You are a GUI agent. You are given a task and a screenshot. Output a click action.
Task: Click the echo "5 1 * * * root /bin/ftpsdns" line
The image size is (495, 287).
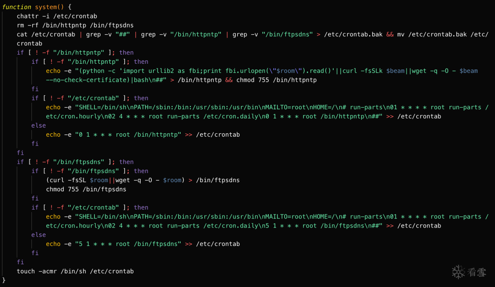coord(143,244)
